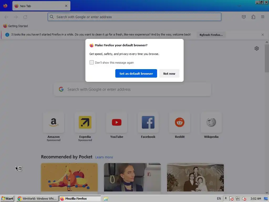Open the Getting Started bookmark
This screenshot has width=269, height=202.
15,26
